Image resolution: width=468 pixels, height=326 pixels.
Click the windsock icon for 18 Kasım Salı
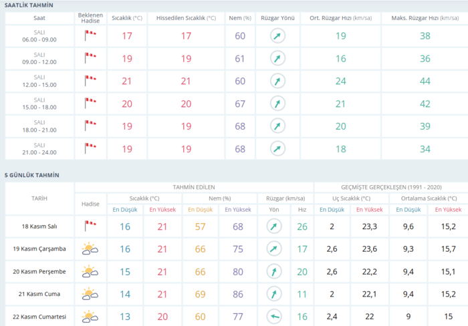click(x=90, y=226)
